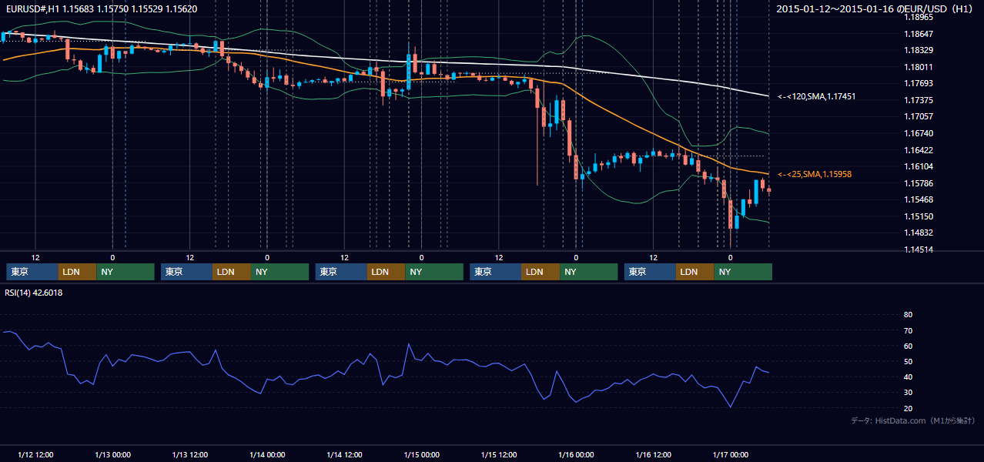Click the RSI level 40 label
The image size is (984, 462).
[908, 377]
